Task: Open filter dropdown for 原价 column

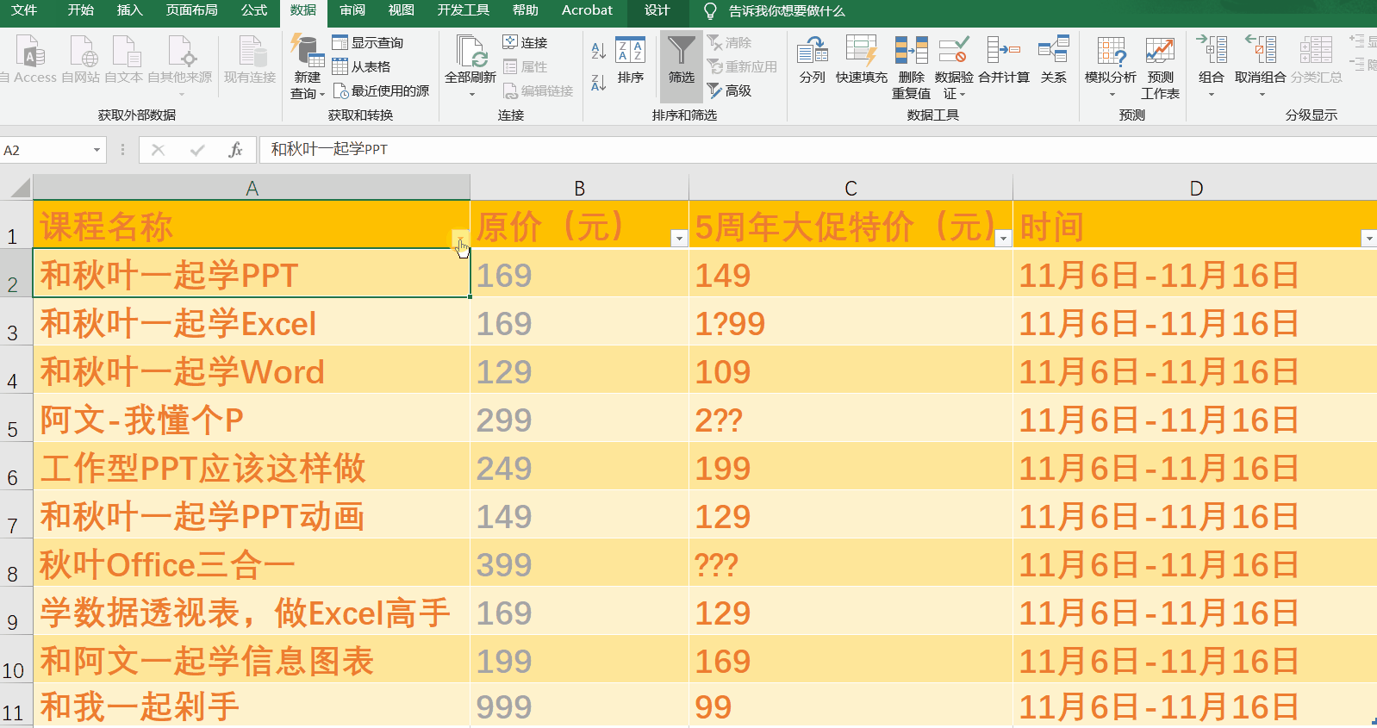Action: point(679,238)
